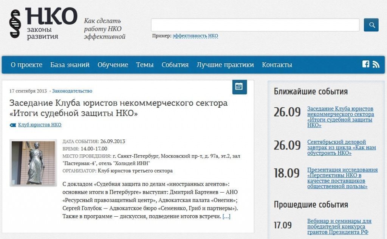Go to Контакты page
387x239 pixels.
(x=277, y=65)
